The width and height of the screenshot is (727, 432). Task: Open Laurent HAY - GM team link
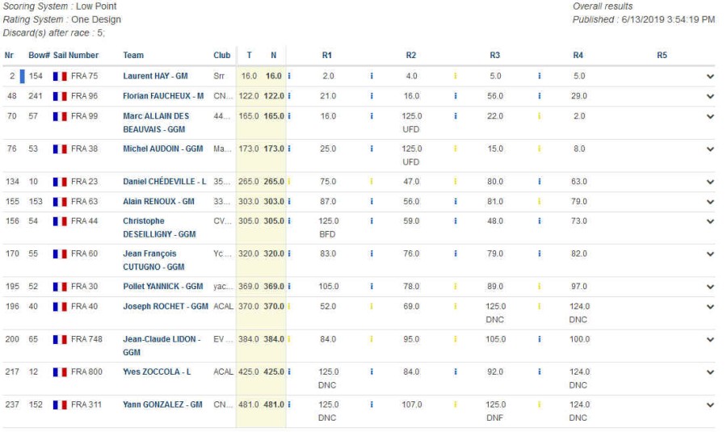pos(155,76)
